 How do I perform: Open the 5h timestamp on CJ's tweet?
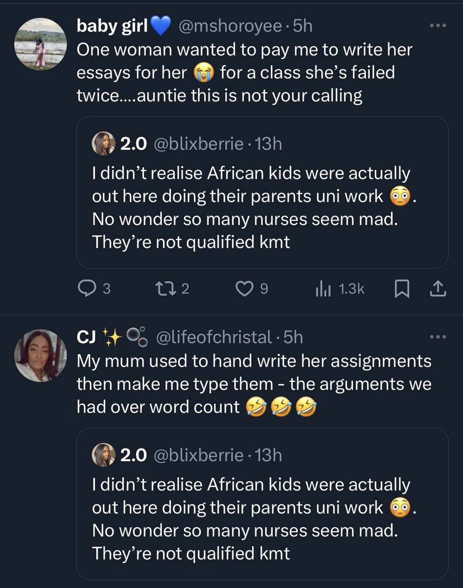tap(293, 337)
